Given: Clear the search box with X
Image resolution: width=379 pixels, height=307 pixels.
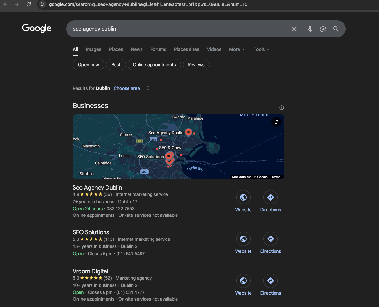Looking at the screenshot, I should point(294,29).
